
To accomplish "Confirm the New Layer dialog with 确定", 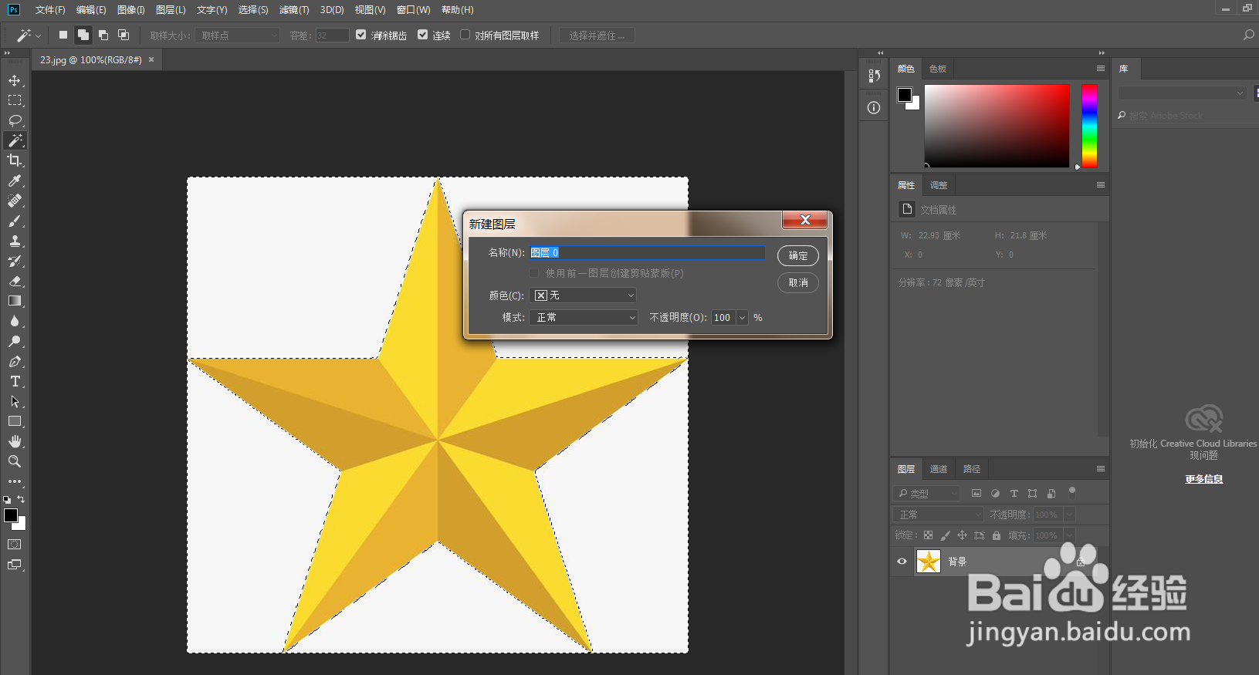I will [x=798, y=255].
